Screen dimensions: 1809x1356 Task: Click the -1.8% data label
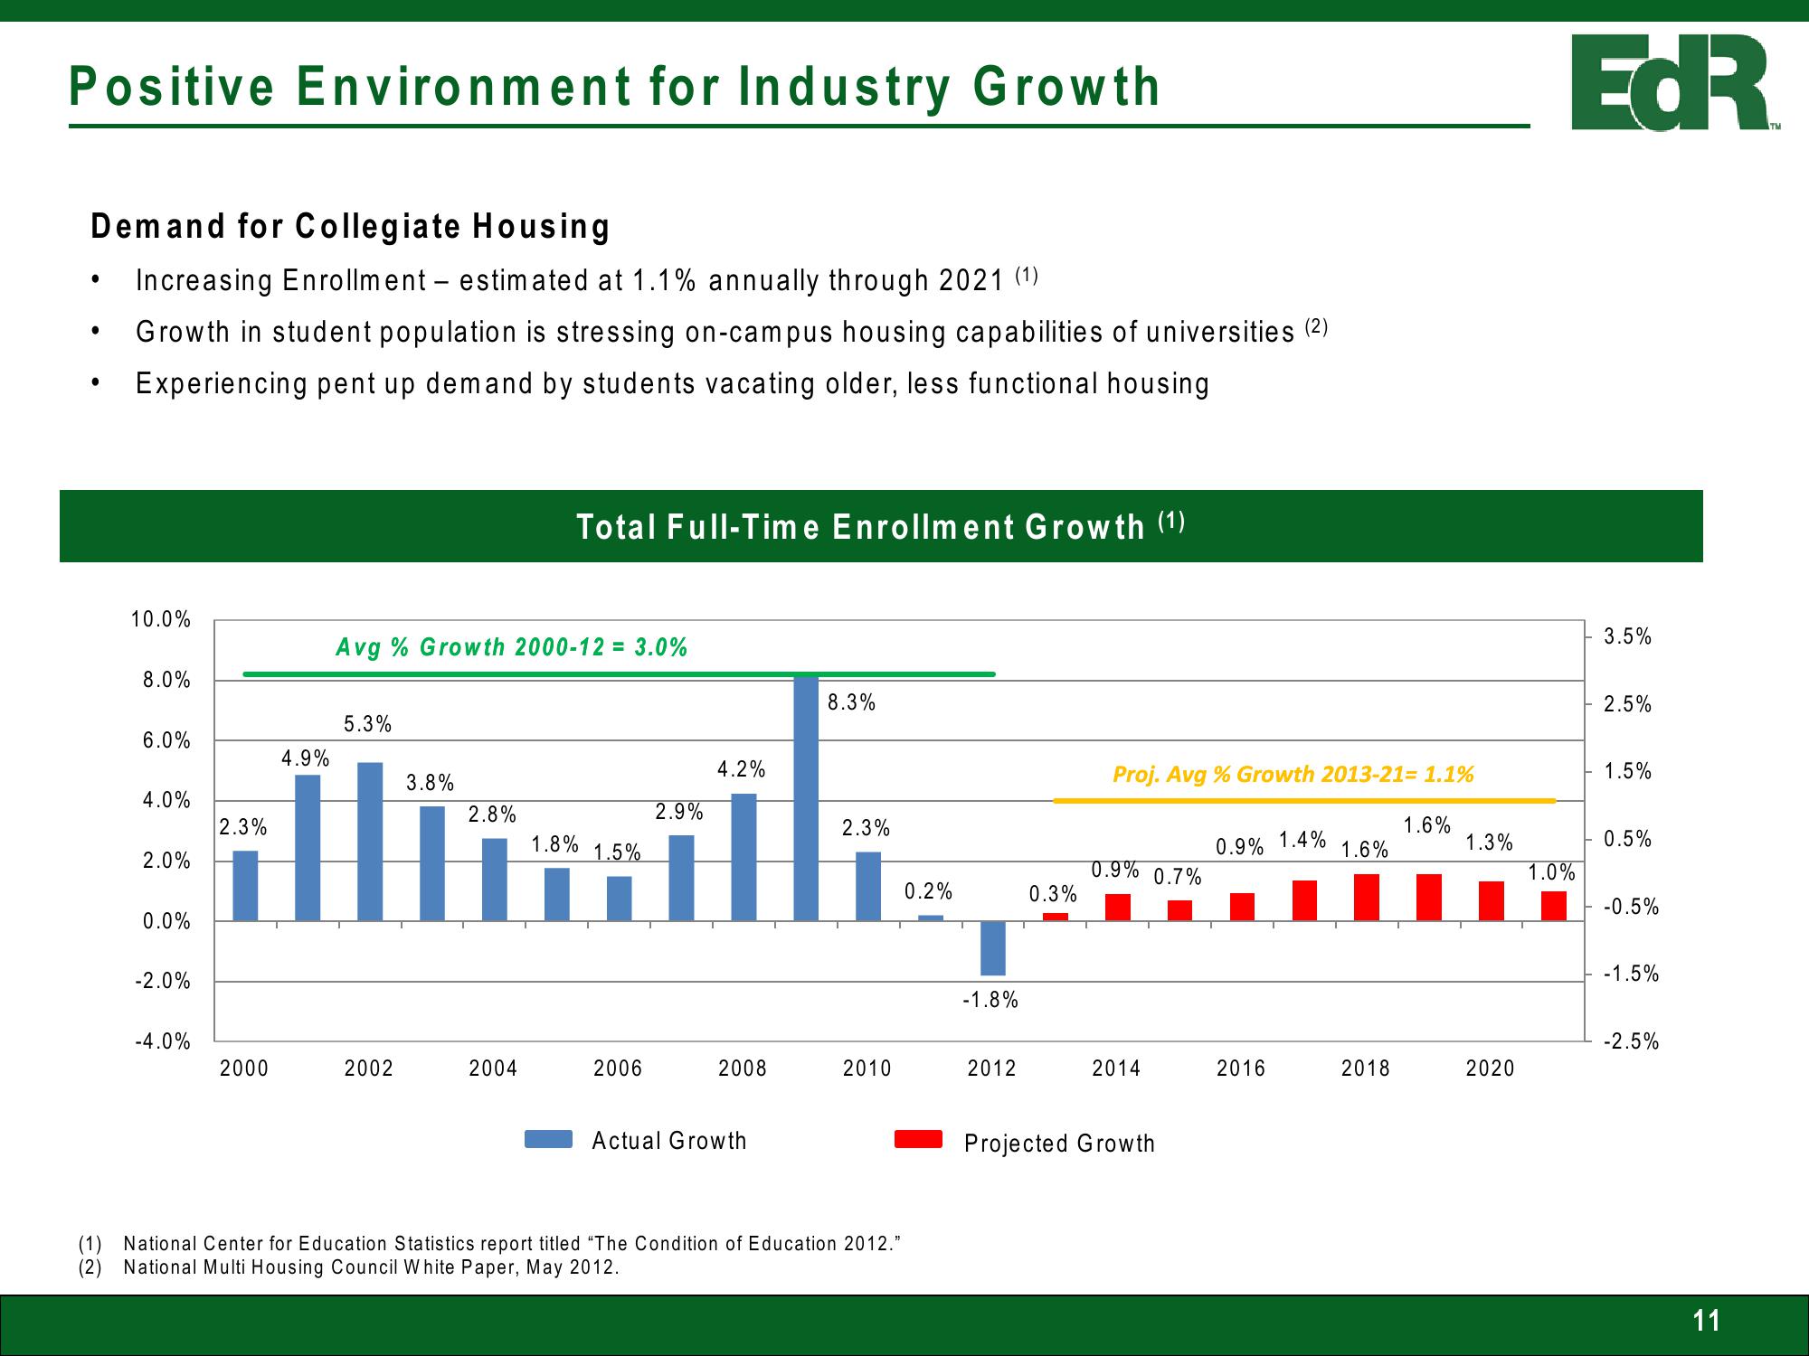[990, 999]
